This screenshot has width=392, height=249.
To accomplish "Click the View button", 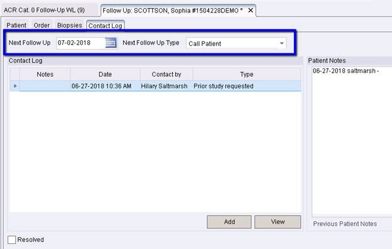I will 278,222.
